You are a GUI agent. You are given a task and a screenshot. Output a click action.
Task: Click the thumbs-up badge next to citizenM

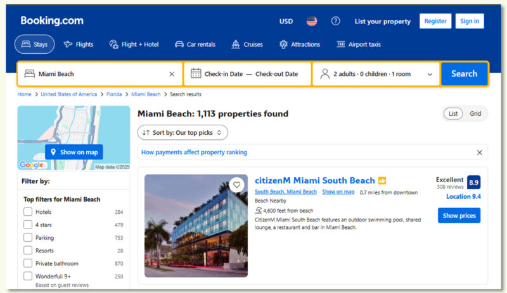pos(382,180)
